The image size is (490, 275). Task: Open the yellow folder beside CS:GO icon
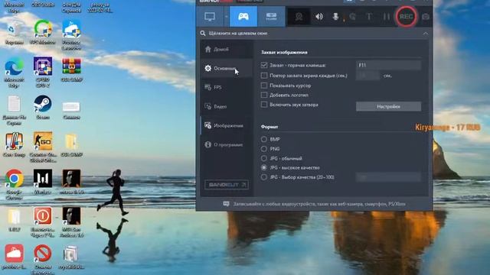tap(71, 145)
